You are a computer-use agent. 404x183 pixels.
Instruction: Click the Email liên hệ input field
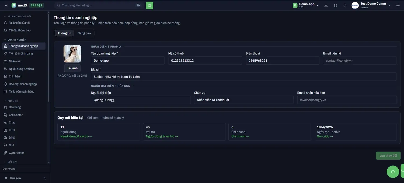(360, 61)
